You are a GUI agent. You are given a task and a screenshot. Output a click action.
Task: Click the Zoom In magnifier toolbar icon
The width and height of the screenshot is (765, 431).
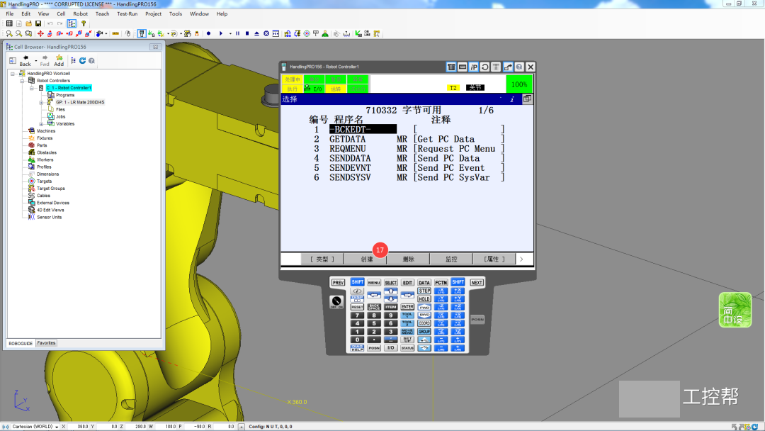pyautogui.click(x=9, y=34)
